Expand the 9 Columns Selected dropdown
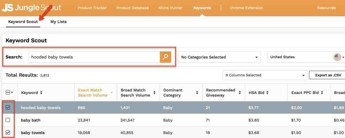 [x=265, y=75]
